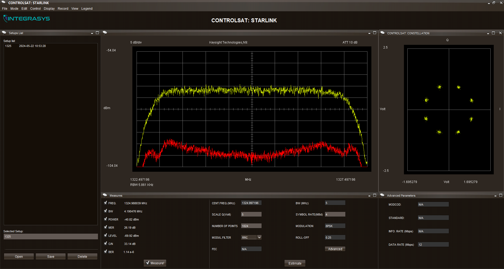Click the Measures panel icon

105,195
